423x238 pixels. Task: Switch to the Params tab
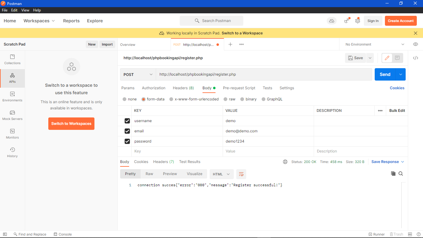tap(128, 88)
